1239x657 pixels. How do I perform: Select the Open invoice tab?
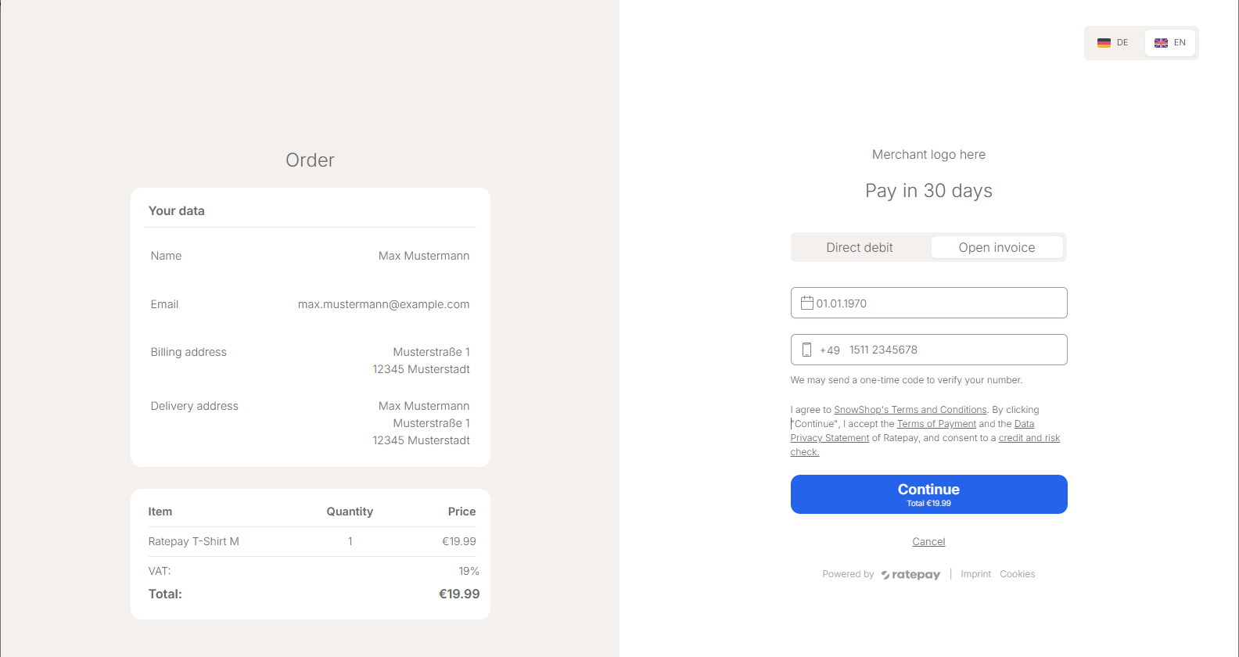997,247
